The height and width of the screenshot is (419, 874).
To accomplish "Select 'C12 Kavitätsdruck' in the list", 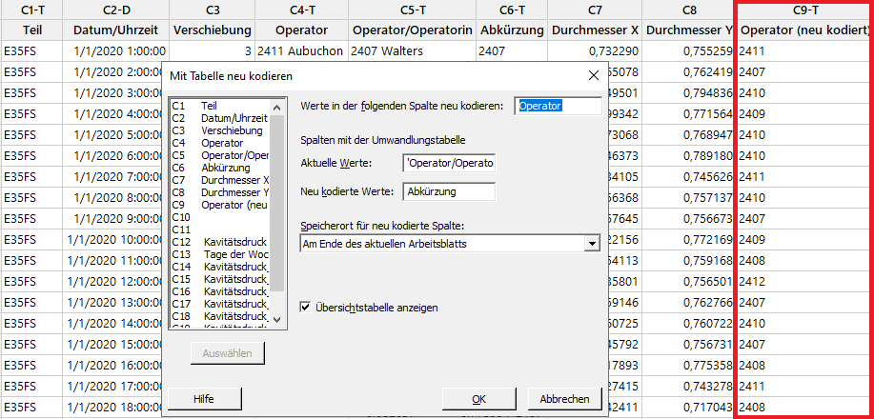I will pyautogui.click(x=220, y=243).
